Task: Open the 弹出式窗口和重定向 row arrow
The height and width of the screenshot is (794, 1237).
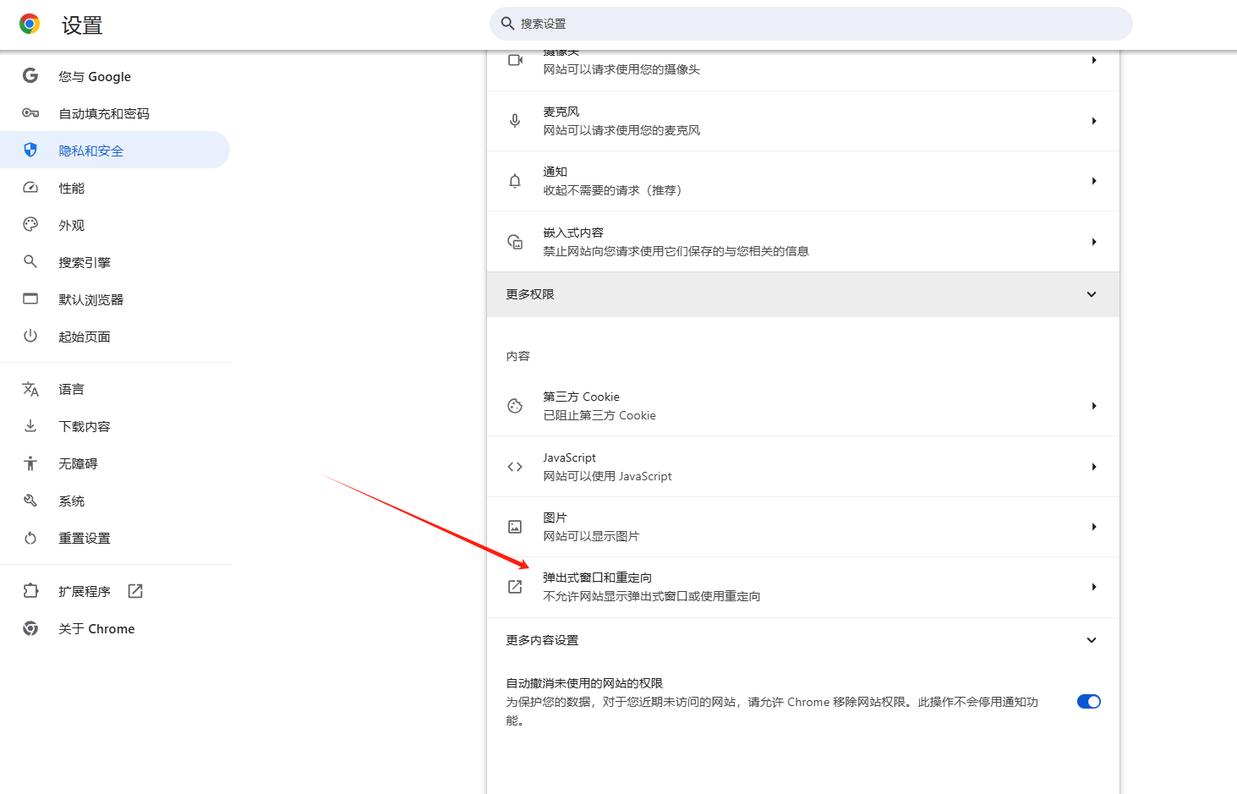Action: click(1094, 587)
